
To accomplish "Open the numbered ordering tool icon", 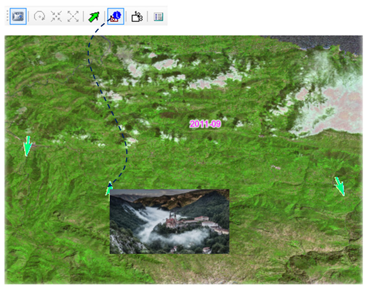I will point(137,16).
